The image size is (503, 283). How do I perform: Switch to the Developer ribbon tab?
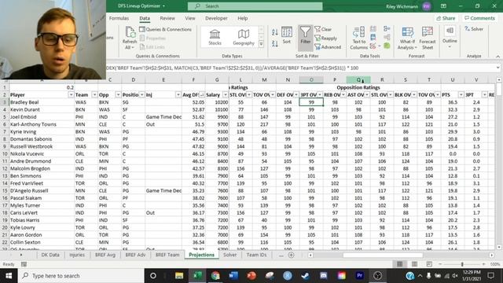216,18
